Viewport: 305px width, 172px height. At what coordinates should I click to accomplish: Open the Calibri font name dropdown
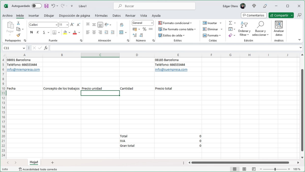coord(56,25)
